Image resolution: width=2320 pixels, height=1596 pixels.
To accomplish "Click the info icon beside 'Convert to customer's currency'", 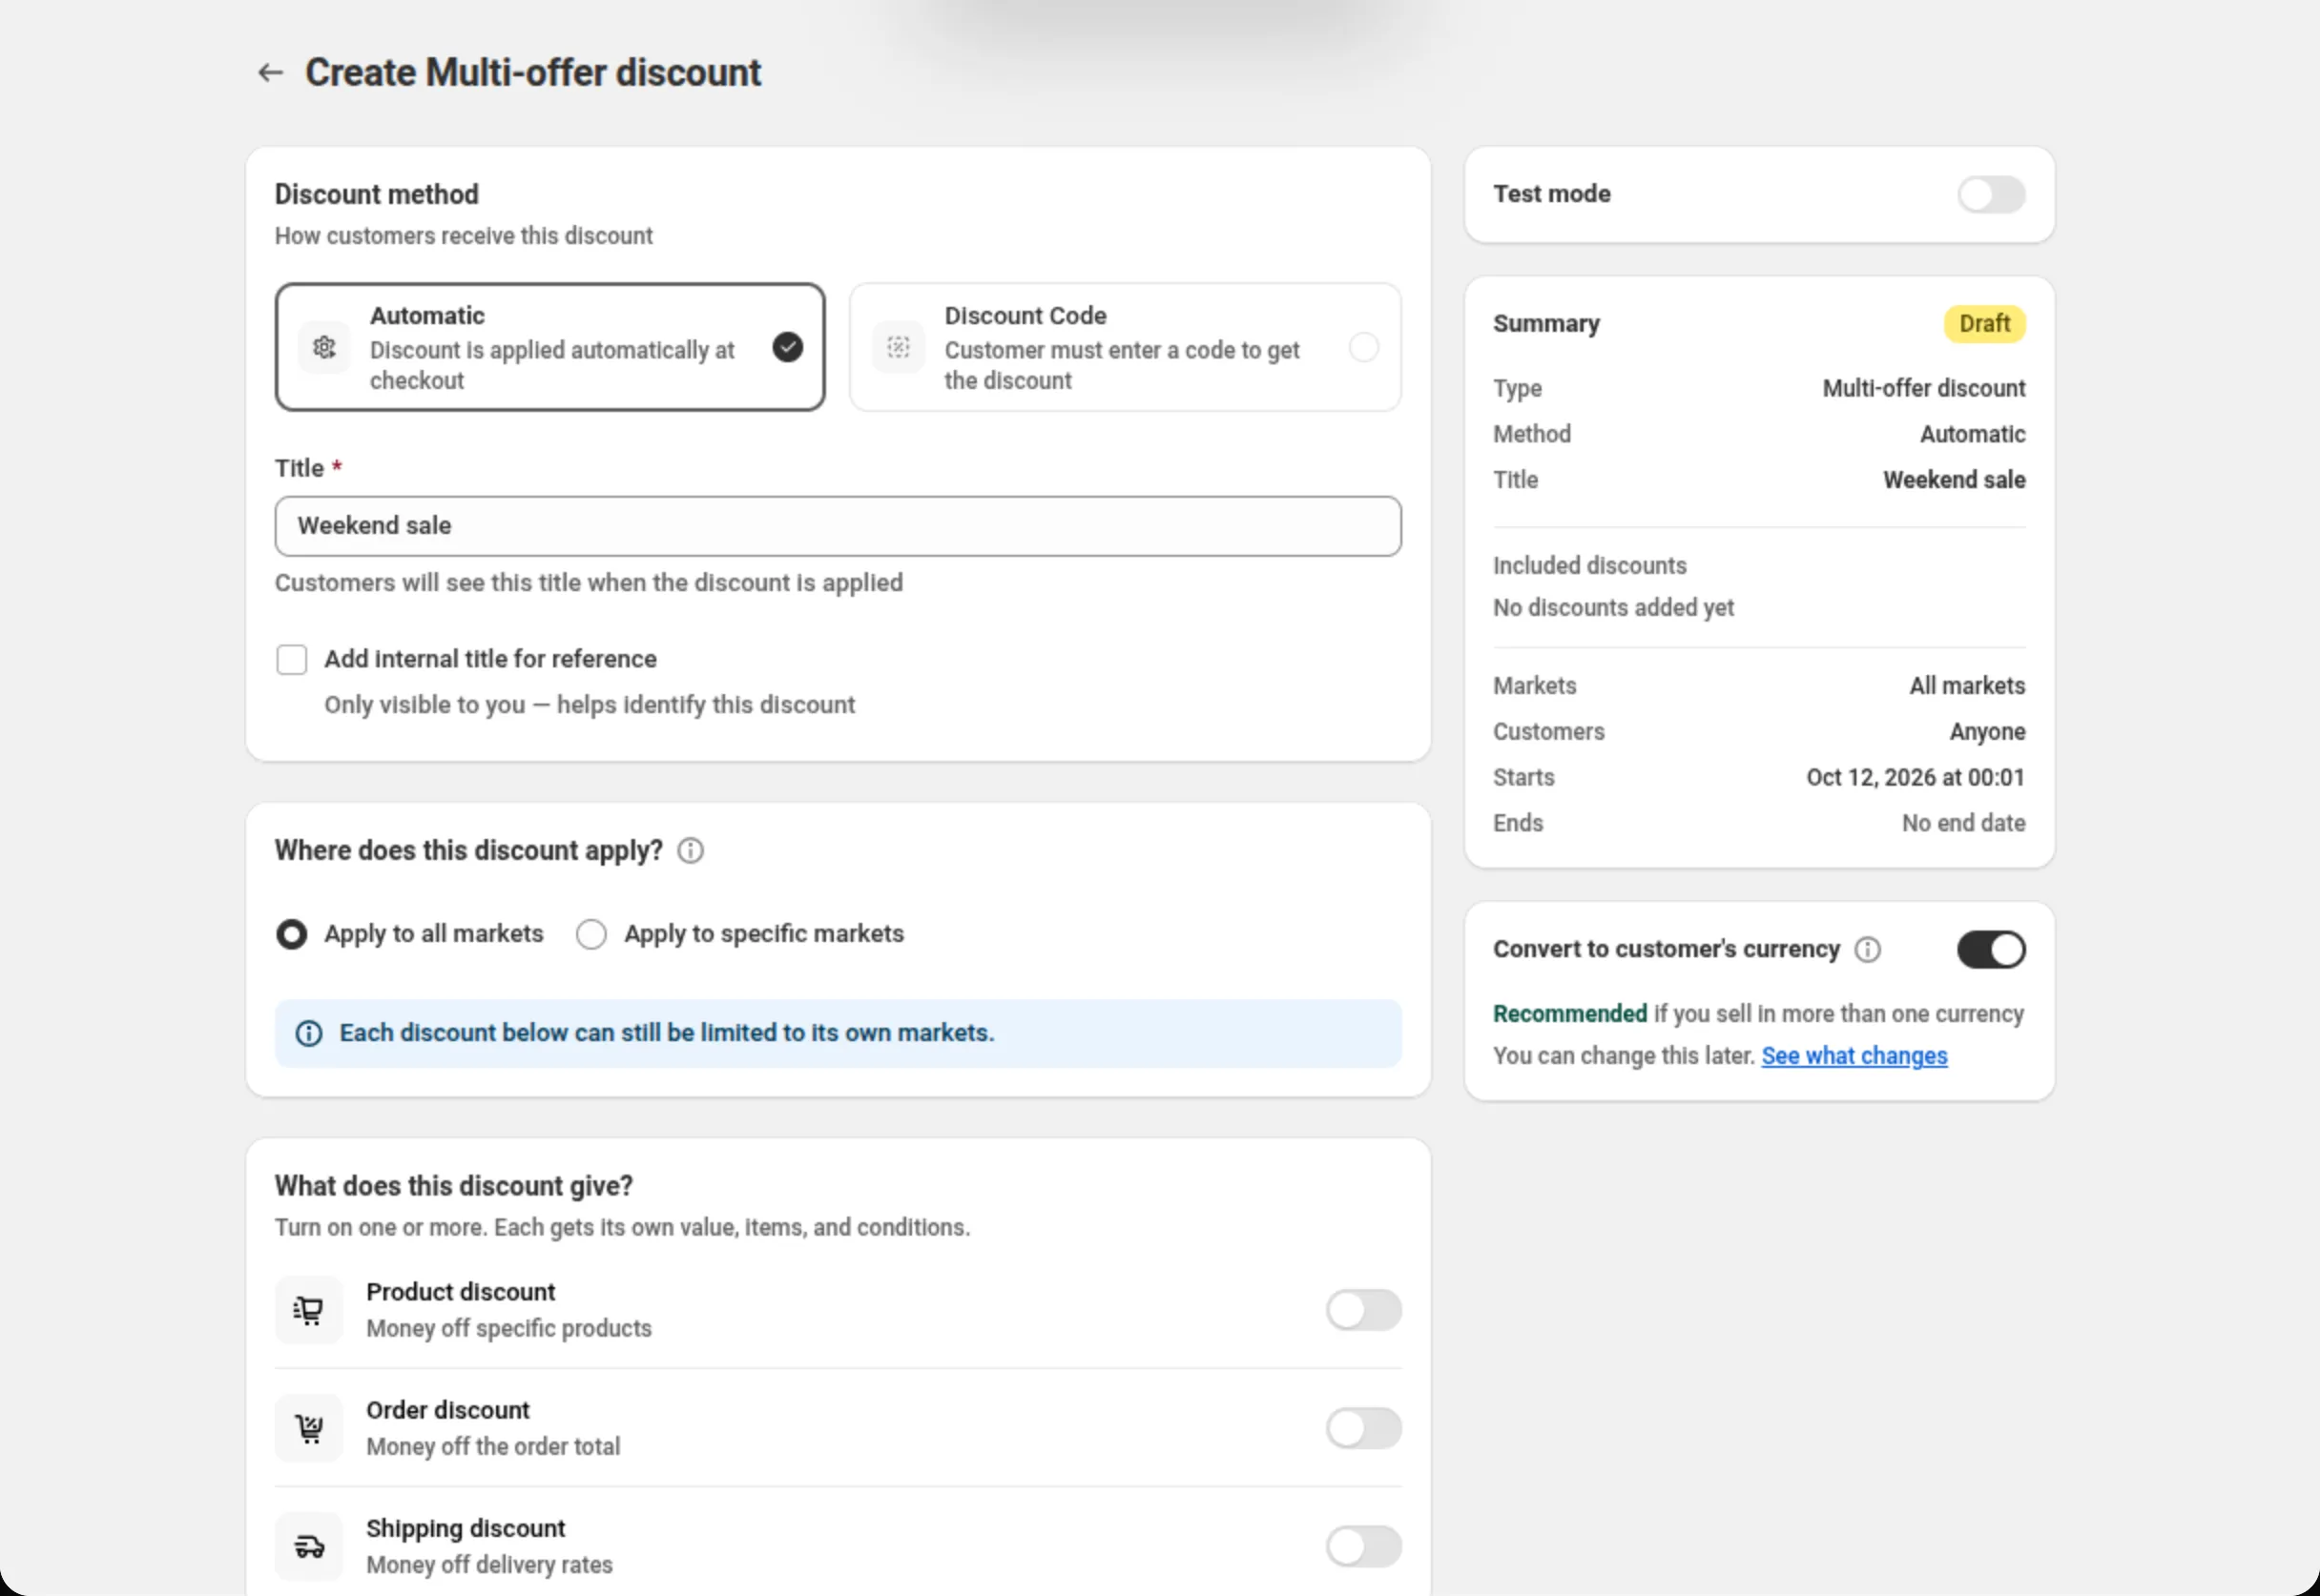I will (1867, 949).
